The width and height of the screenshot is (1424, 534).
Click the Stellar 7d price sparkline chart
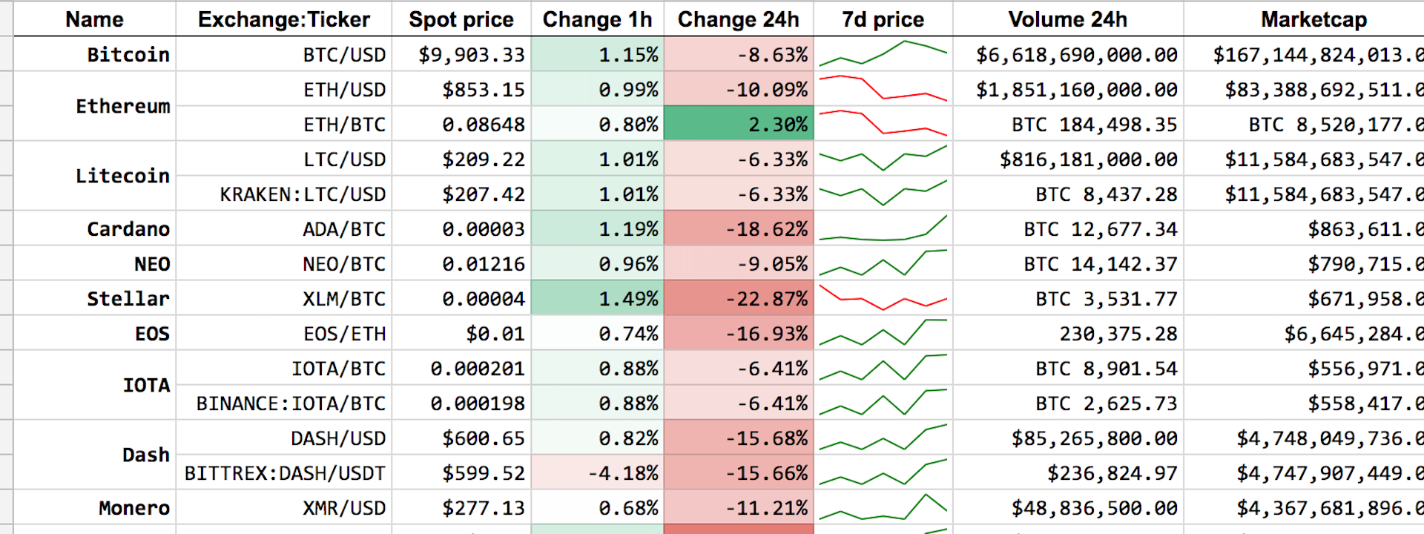[x=883, y=298]
